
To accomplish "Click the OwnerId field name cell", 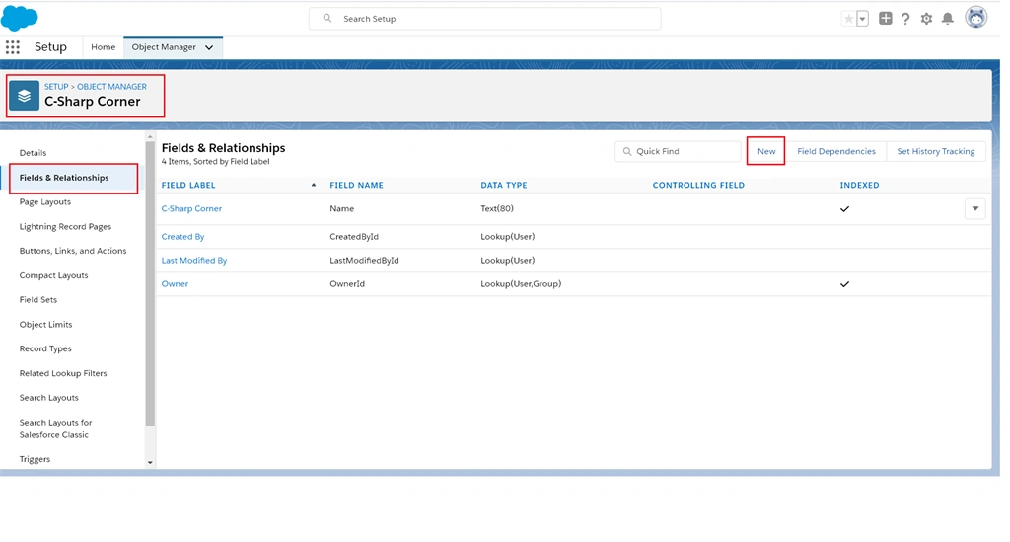I will pos(346,283).
